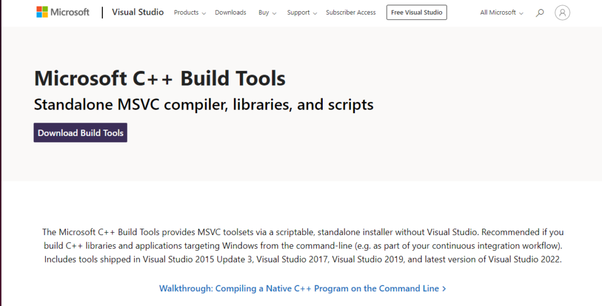Expand the Buy dropdown menu

(x=267, y=13)
